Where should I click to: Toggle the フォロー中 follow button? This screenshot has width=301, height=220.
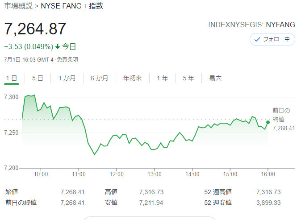coord(272,39)
